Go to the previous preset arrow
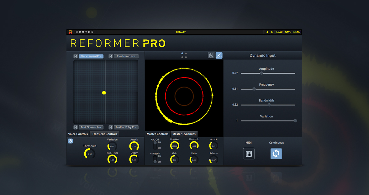Image resolution: width=369 pixels, height=195 pixels. [x=266, y=32]
